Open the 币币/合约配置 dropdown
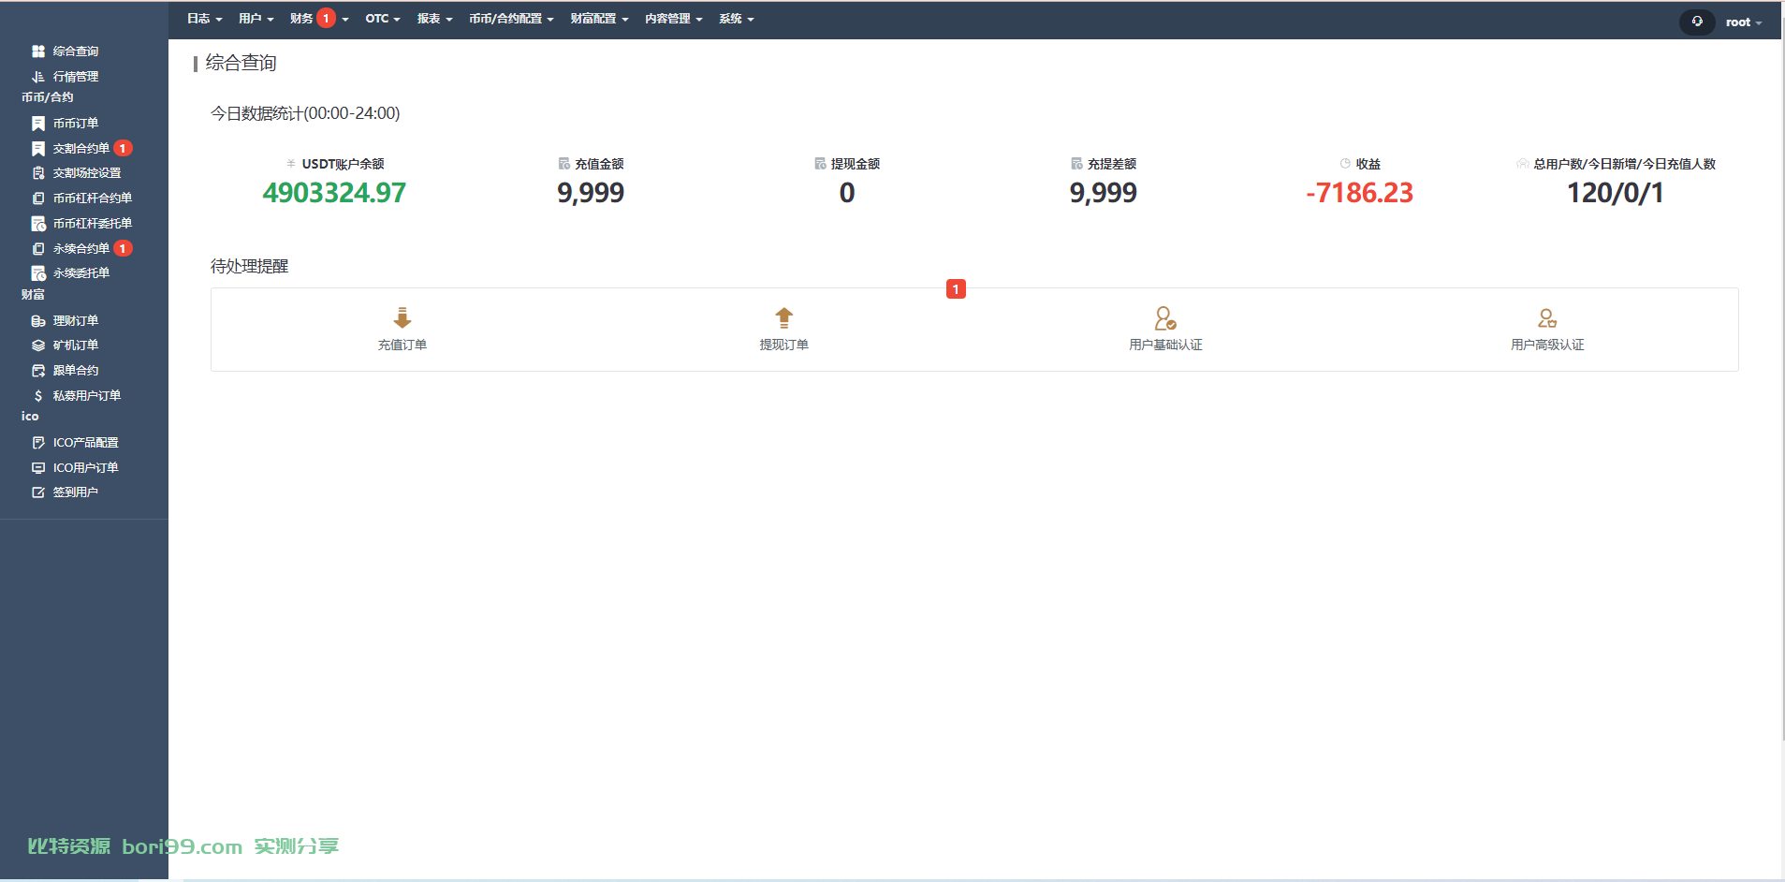The width and height of the screenshot is (1785, 882). click(511, 19)
